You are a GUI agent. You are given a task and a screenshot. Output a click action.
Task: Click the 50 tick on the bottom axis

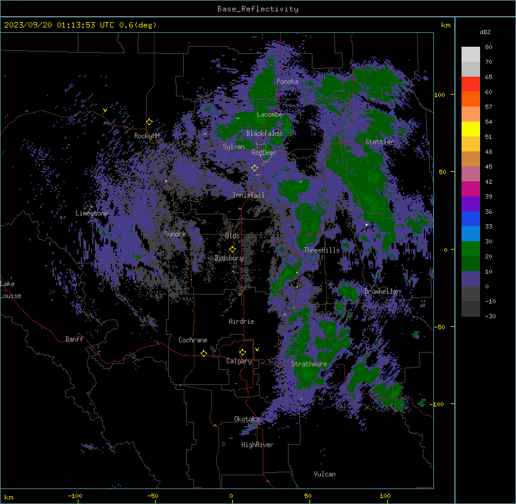pyautogui.click(x=308, y=496)
